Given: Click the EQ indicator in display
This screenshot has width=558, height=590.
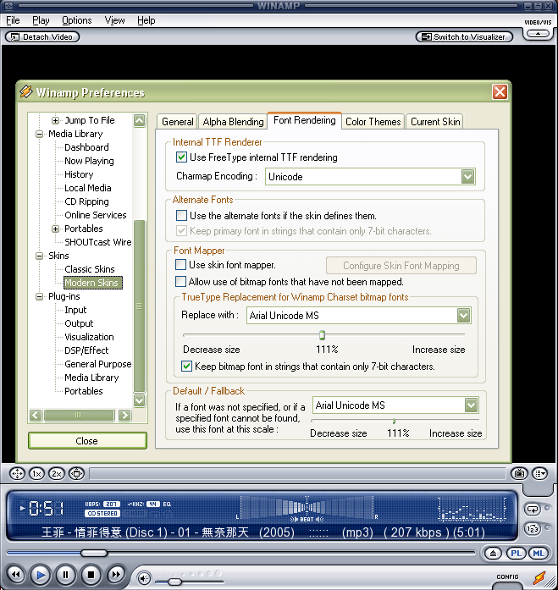Looking at the screenshot, I should 167,504.
